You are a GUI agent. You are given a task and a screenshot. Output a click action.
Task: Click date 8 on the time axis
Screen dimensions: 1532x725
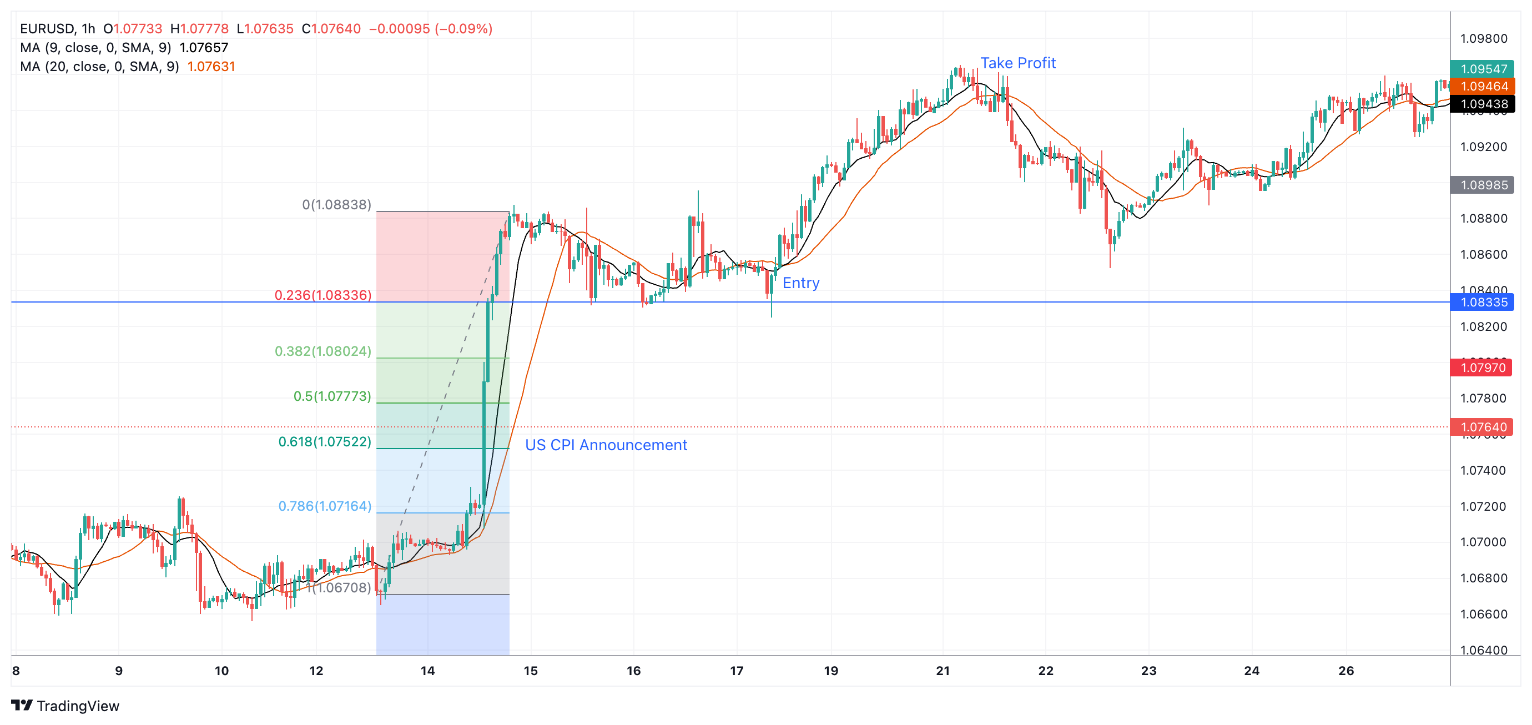pos(16,671)
